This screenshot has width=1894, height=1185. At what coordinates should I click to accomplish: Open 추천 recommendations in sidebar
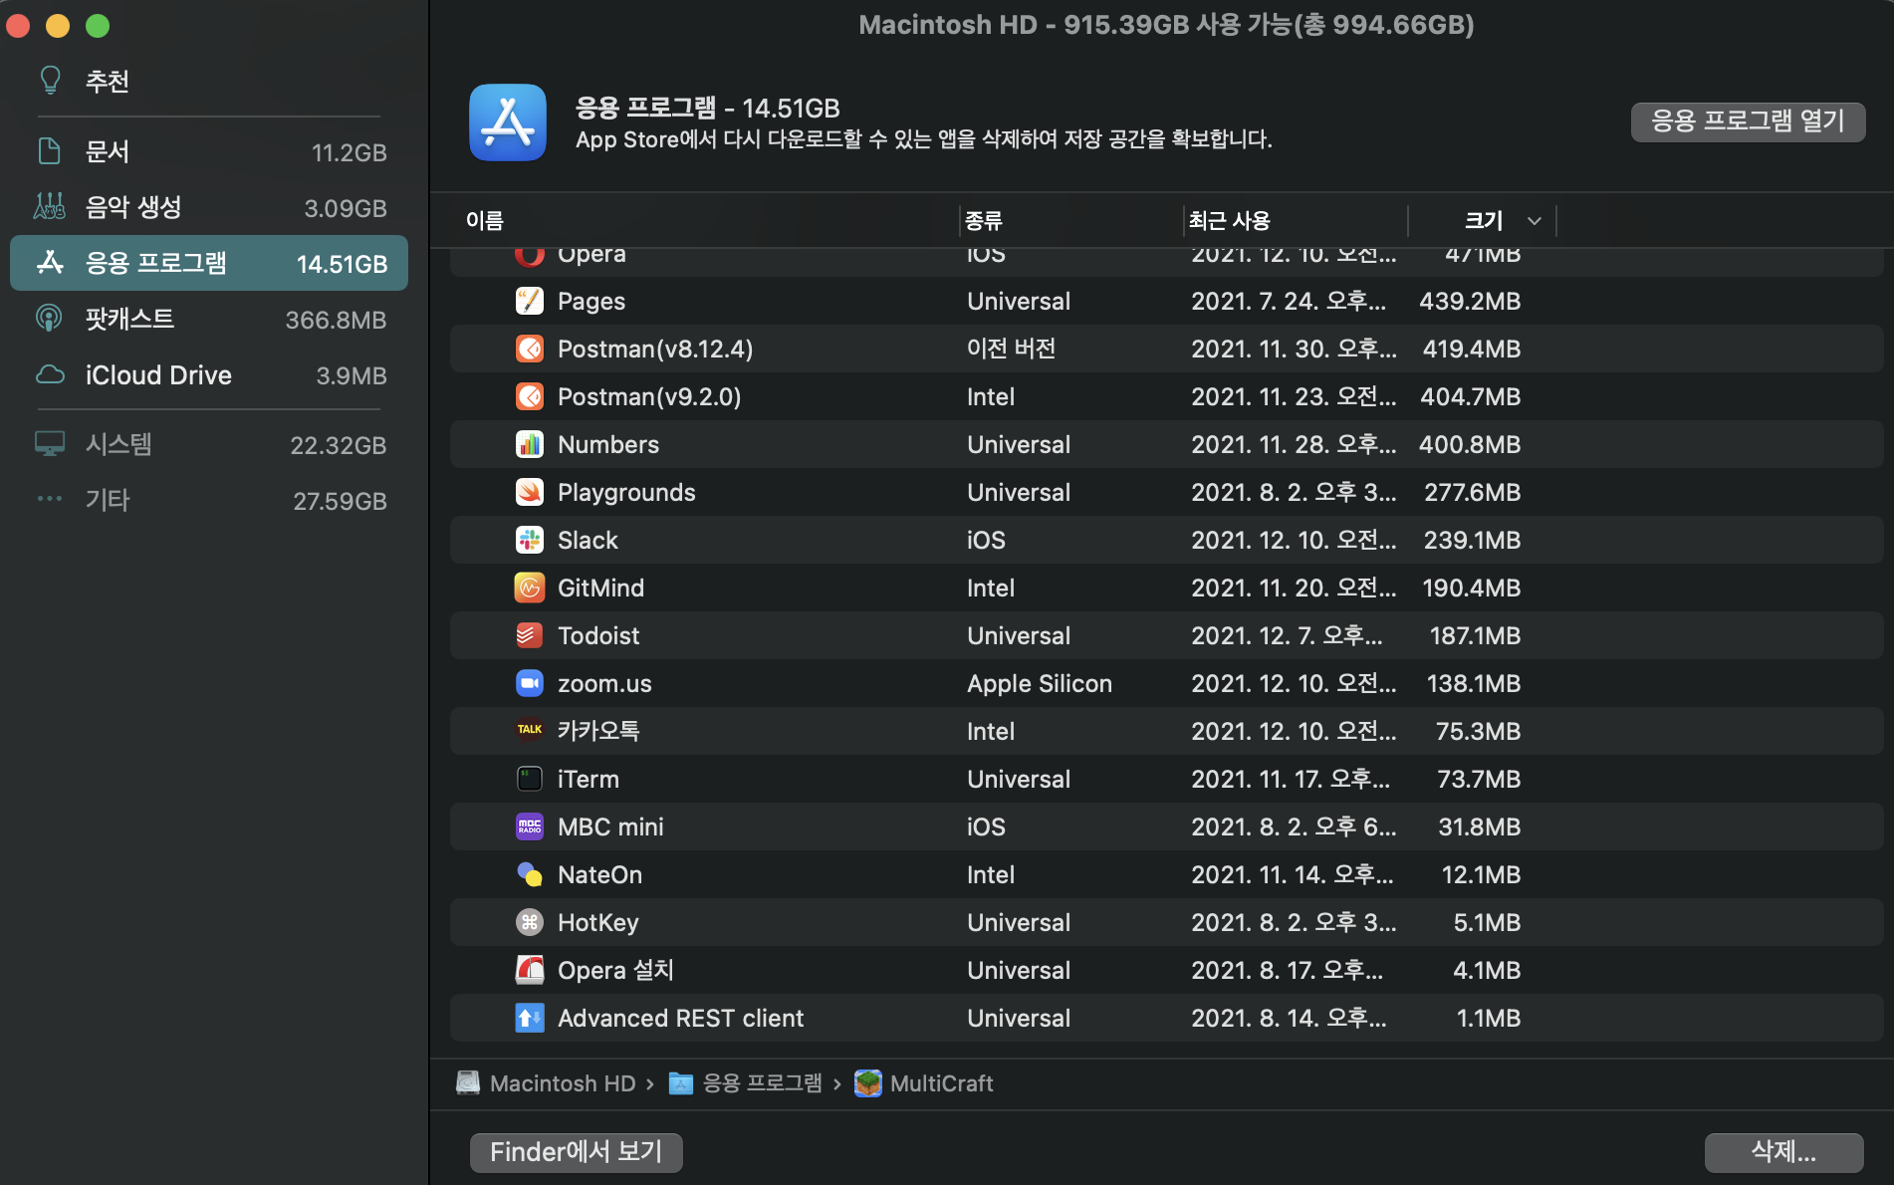click(209, 81)
